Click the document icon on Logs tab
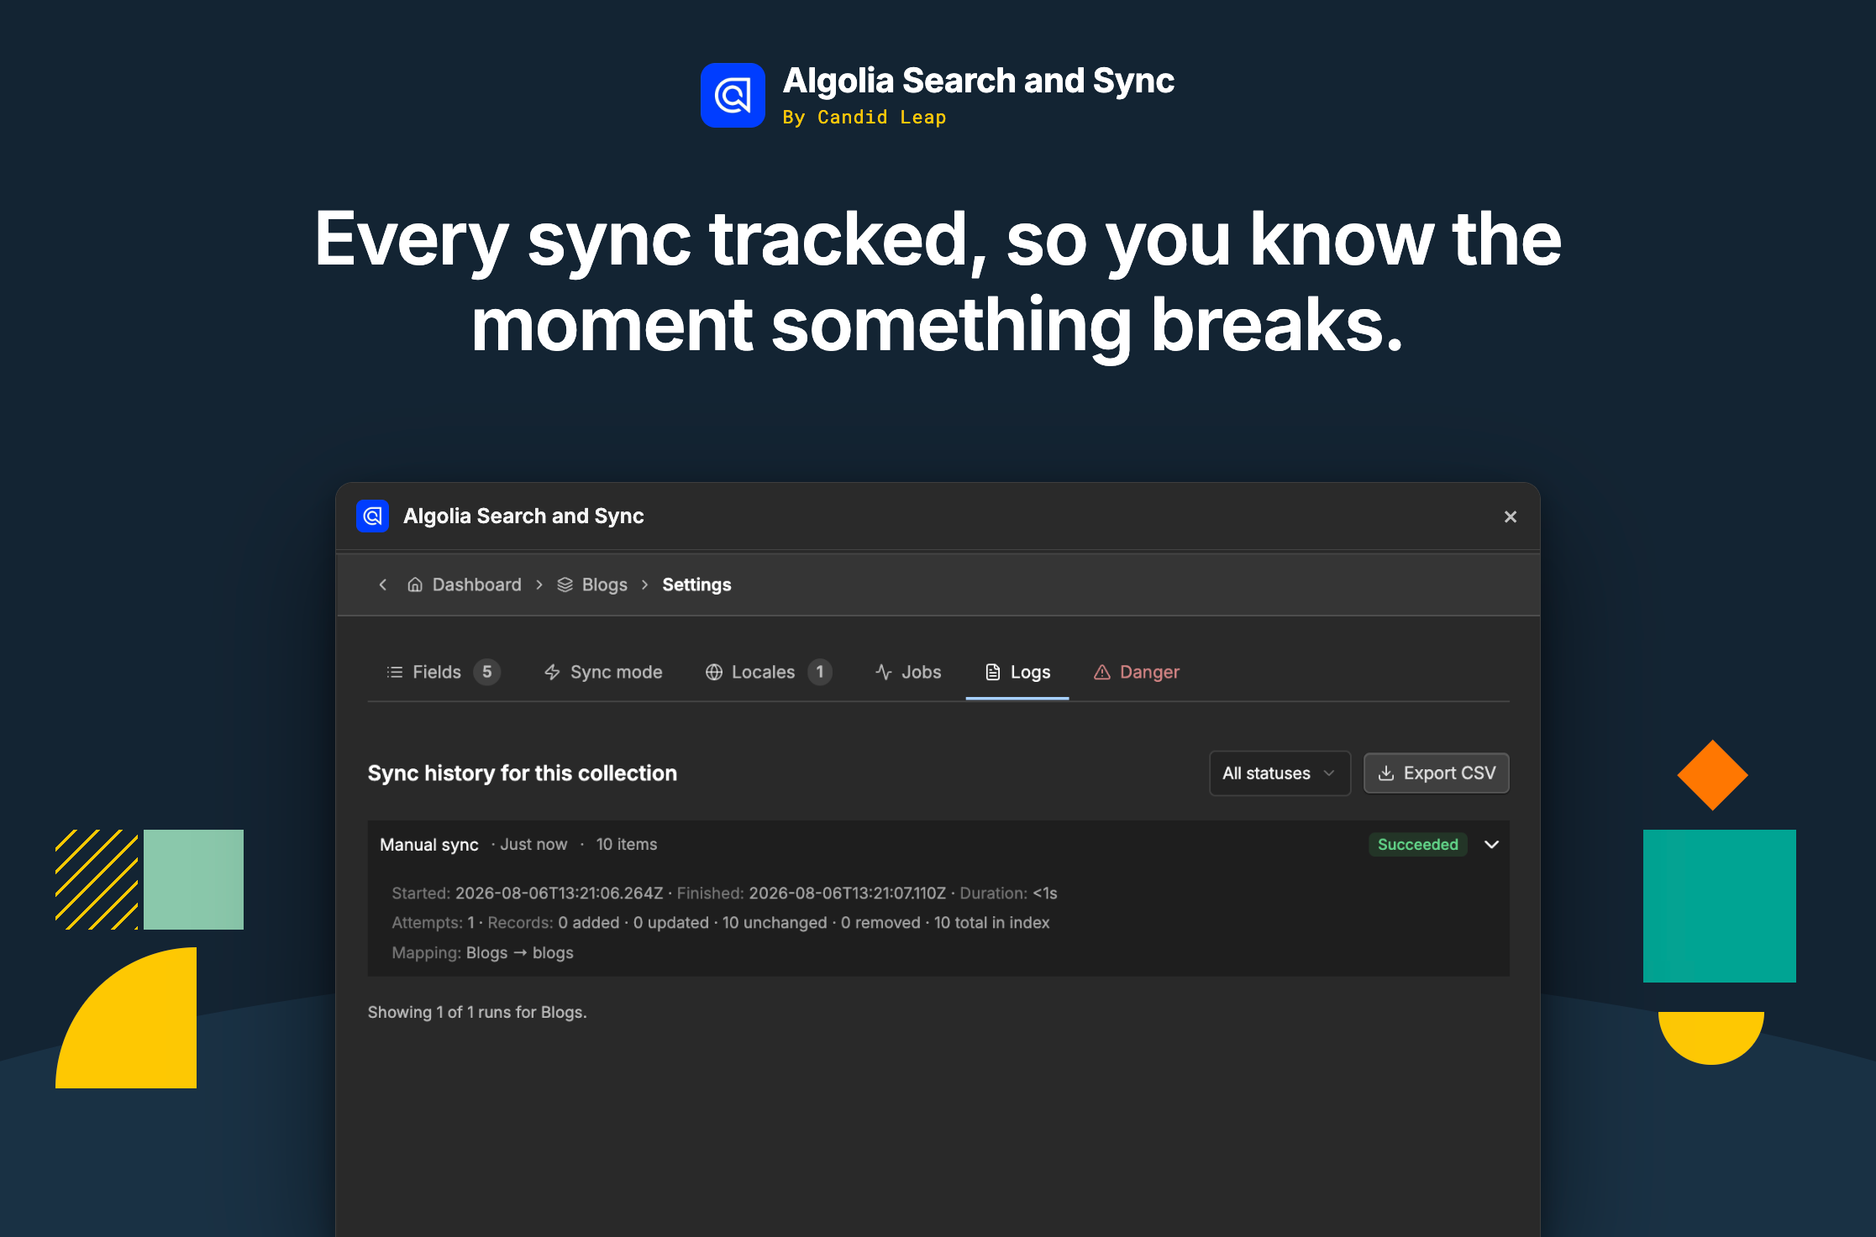The width and height of the screenshot is (1876, 1237). pyautogui.click(x=993, y=672)
